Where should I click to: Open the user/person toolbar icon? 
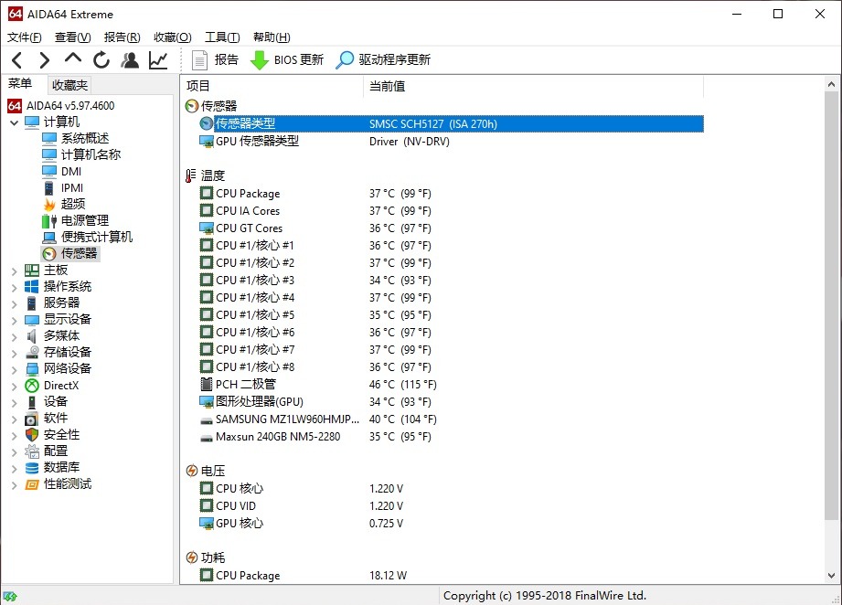(130, 59)
